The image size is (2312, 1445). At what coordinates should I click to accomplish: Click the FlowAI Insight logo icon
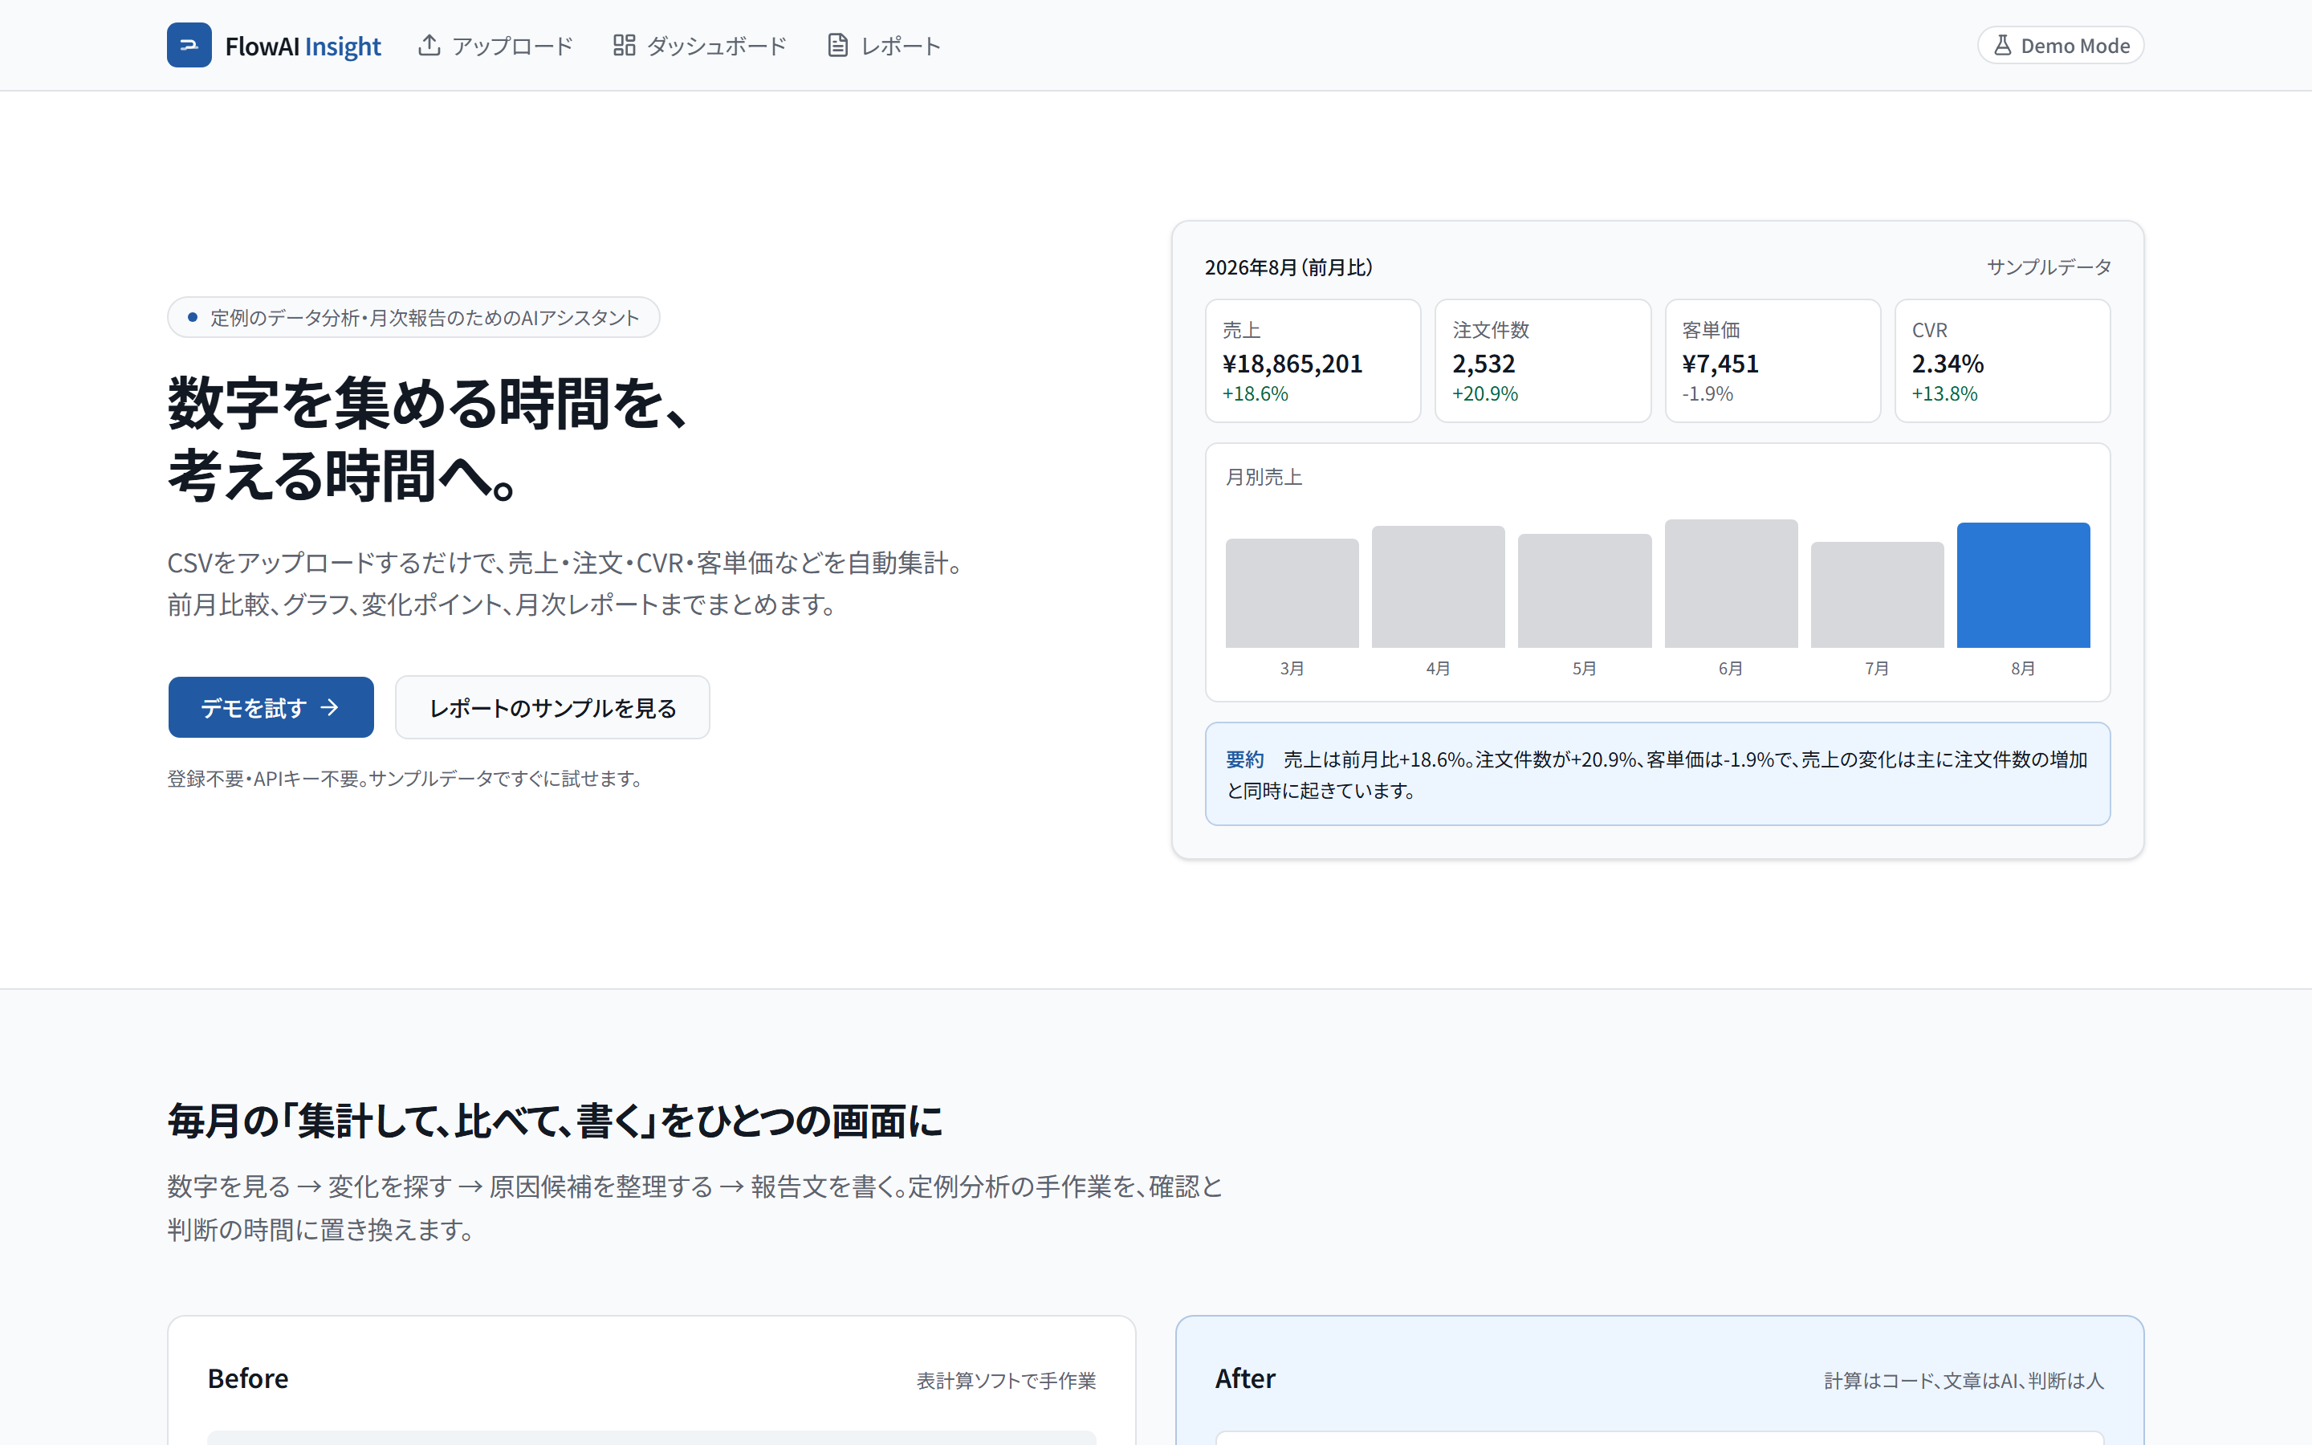189,45
